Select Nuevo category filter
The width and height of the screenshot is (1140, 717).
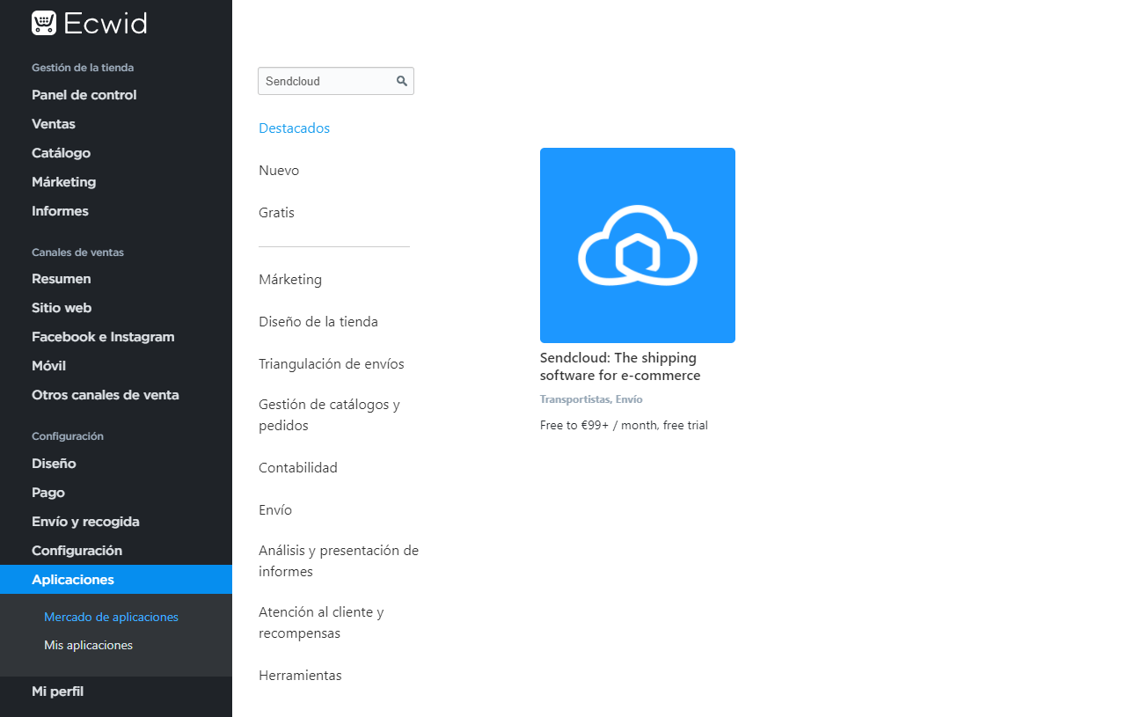(x=279, y=171)
